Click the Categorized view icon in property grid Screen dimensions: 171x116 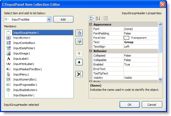[92, 18]
